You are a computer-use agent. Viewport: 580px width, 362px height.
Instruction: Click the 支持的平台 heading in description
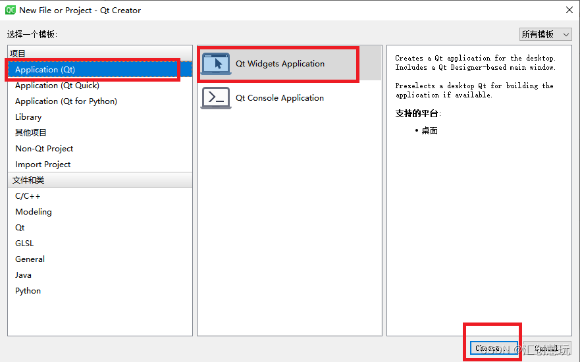point(418,113)
